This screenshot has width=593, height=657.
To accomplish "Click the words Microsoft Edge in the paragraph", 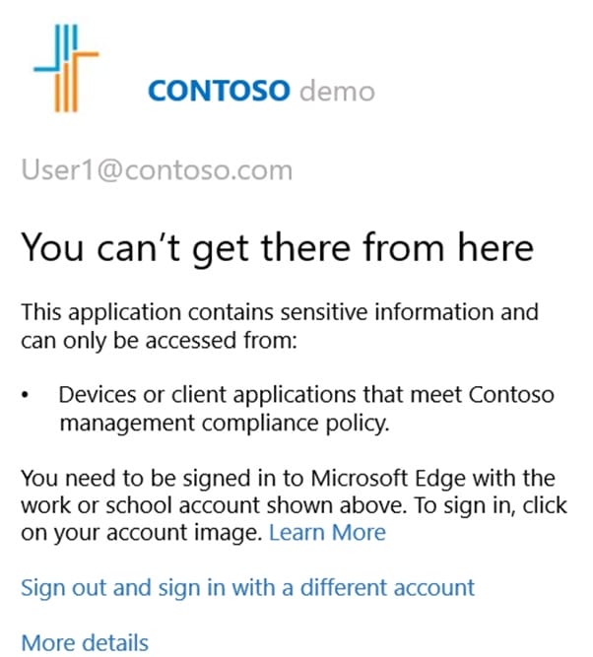I will (x=388, y=479).
